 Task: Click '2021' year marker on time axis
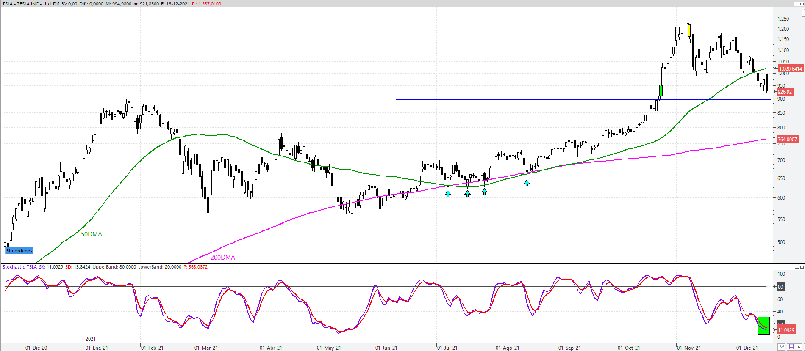click(91, 339)
